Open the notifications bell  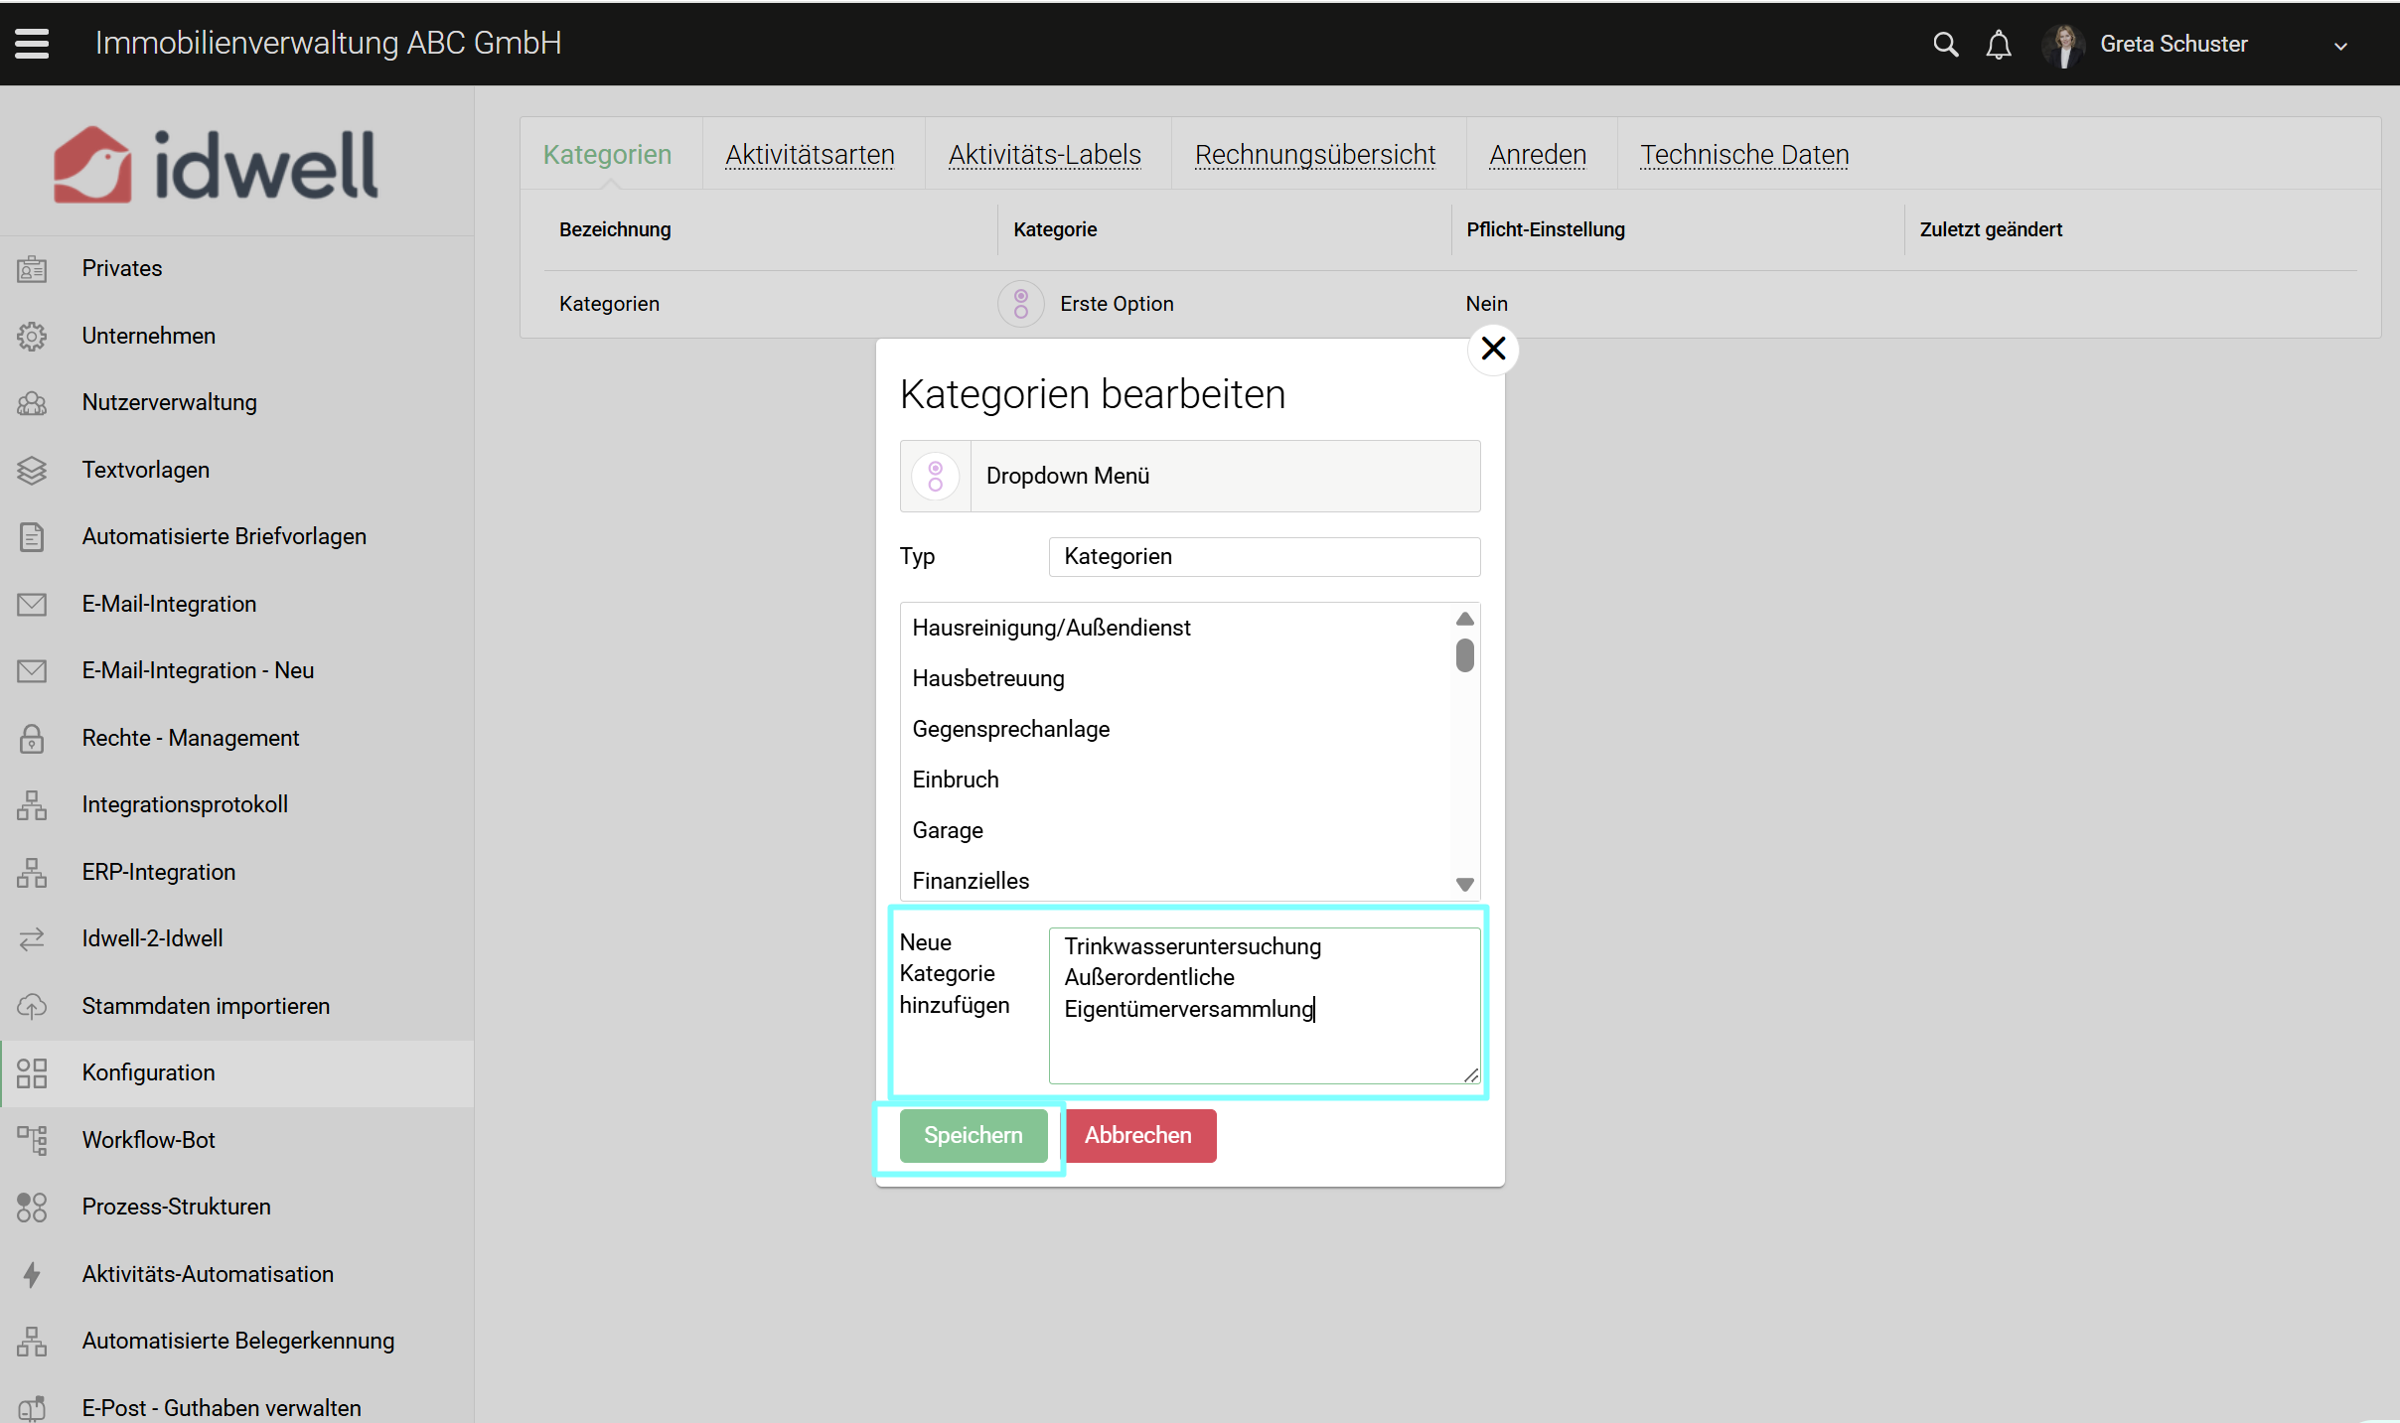(1999, 45)
